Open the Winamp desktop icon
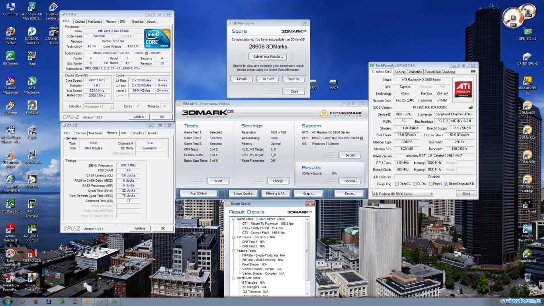The width and height of the screenshot is (544, 306). (11, 108)
